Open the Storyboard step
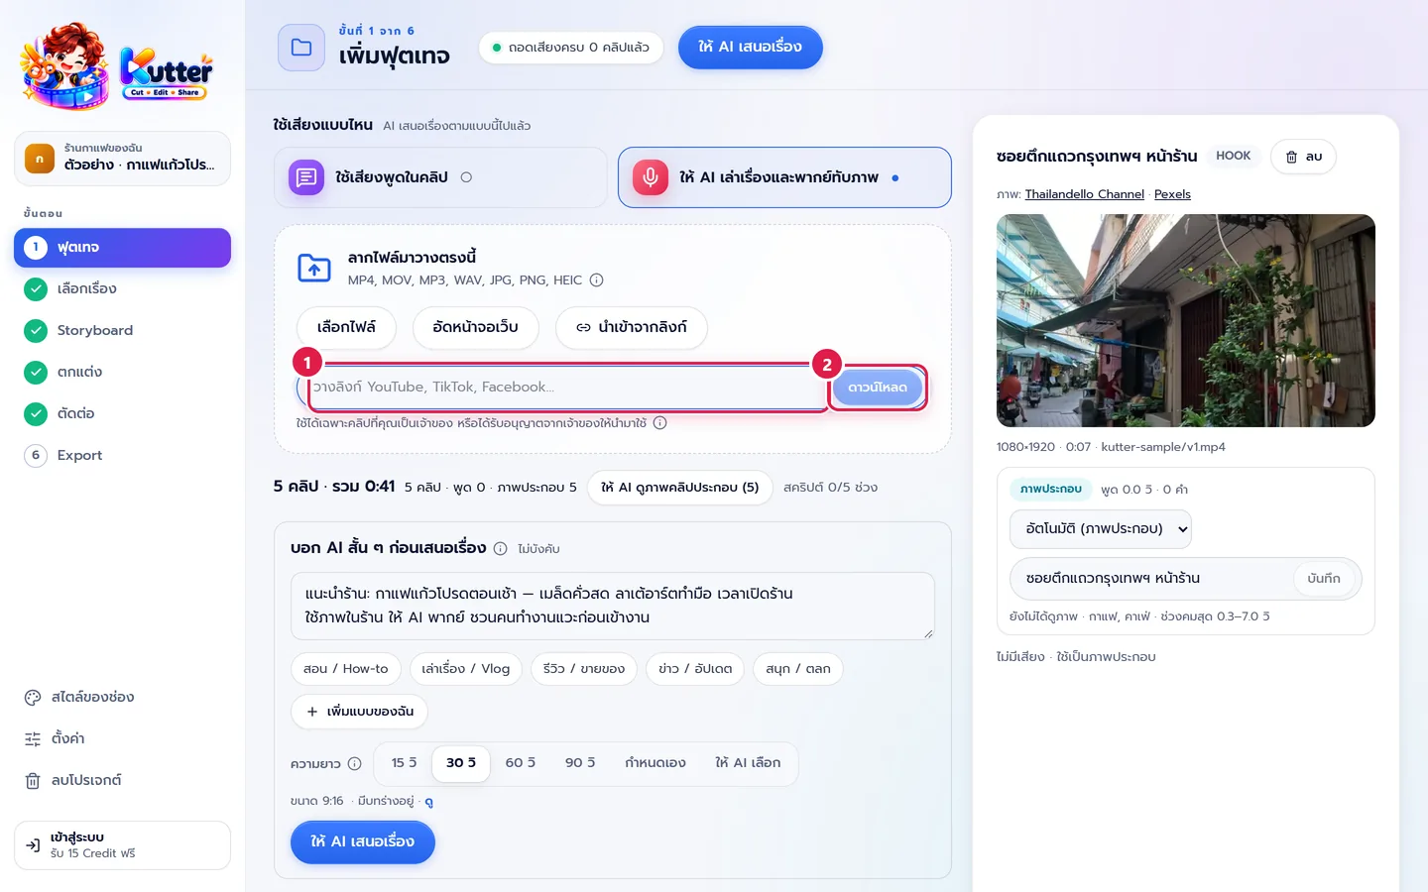The image size is (1428, 892). point(122,331)
